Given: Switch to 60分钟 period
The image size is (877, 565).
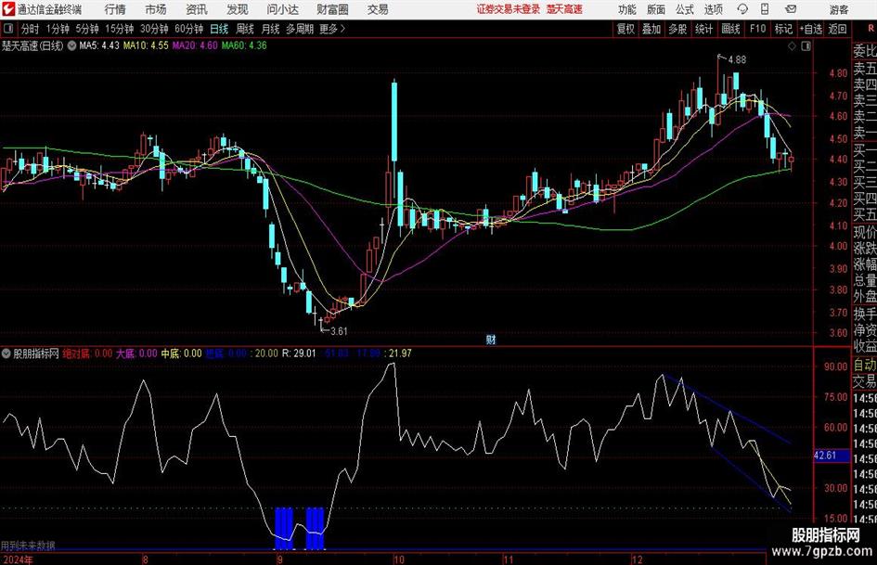Looking at the screenshot, I should coord(188,29).
